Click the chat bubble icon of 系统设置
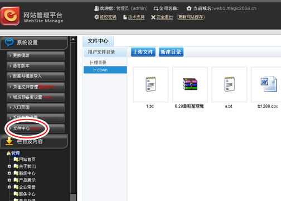 [x=9, y=42]
